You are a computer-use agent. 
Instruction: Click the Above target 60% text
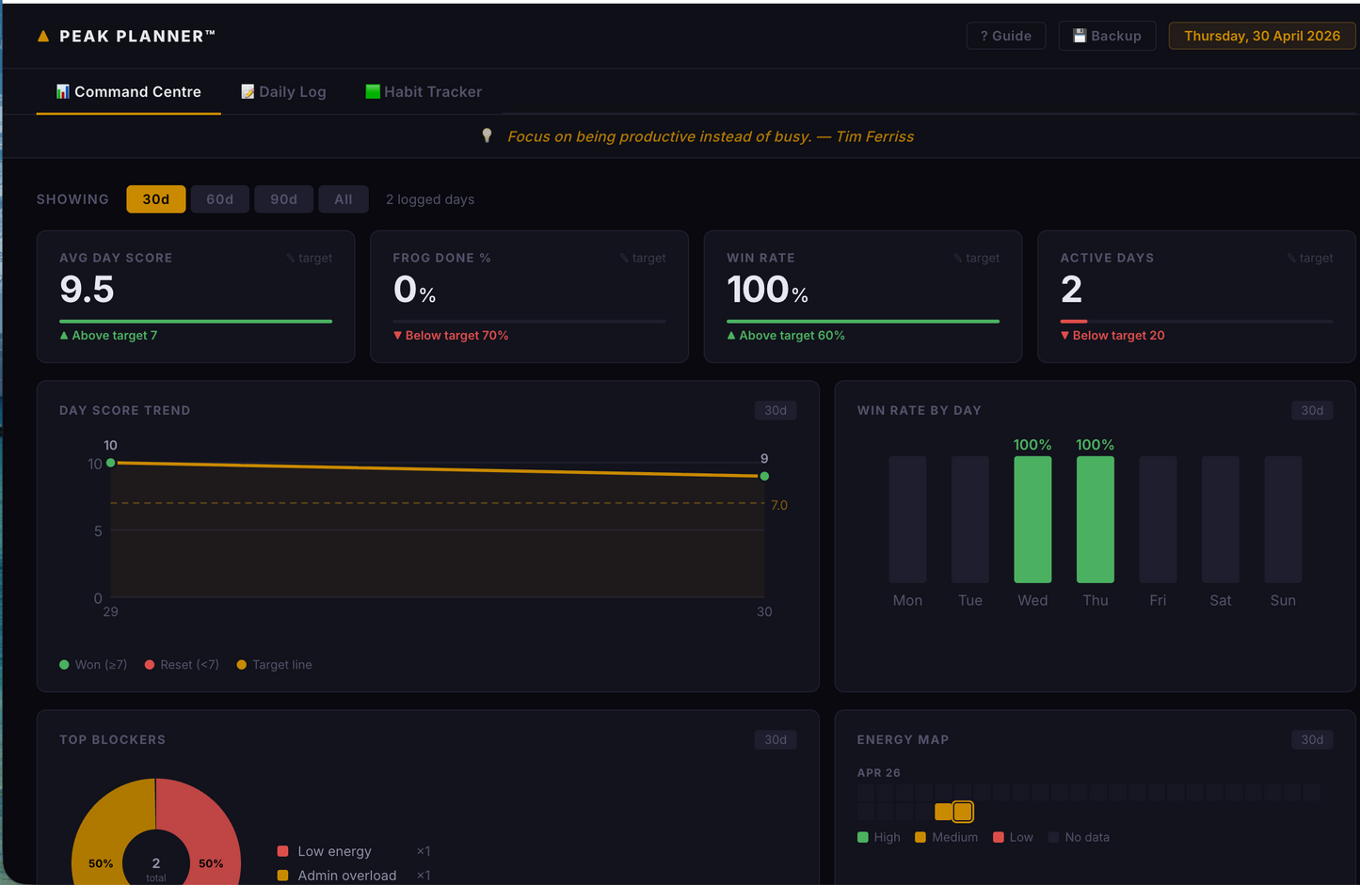click(786, 336)
